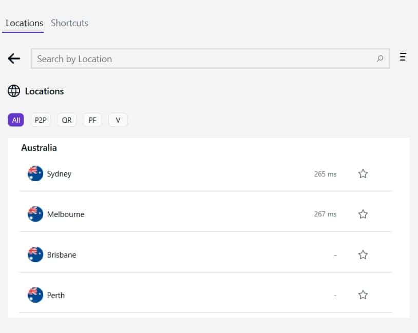Focus the Search by Location field
The width and height of the screenshot is (418, 333).
click(x=211, y=58)
